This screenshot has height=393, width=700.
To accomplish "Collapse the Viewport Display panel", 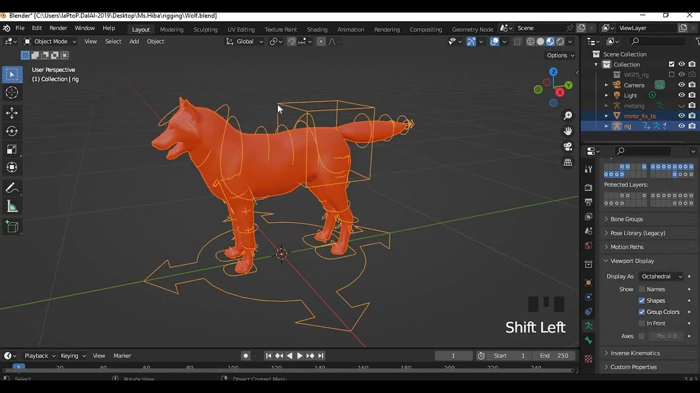I will pos(632,261).
